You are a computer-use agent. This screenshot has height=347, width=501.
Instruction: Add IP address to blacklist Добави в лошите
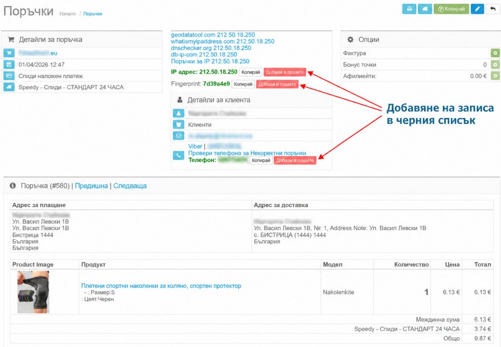pyautogui.click(x=285, y=72)
